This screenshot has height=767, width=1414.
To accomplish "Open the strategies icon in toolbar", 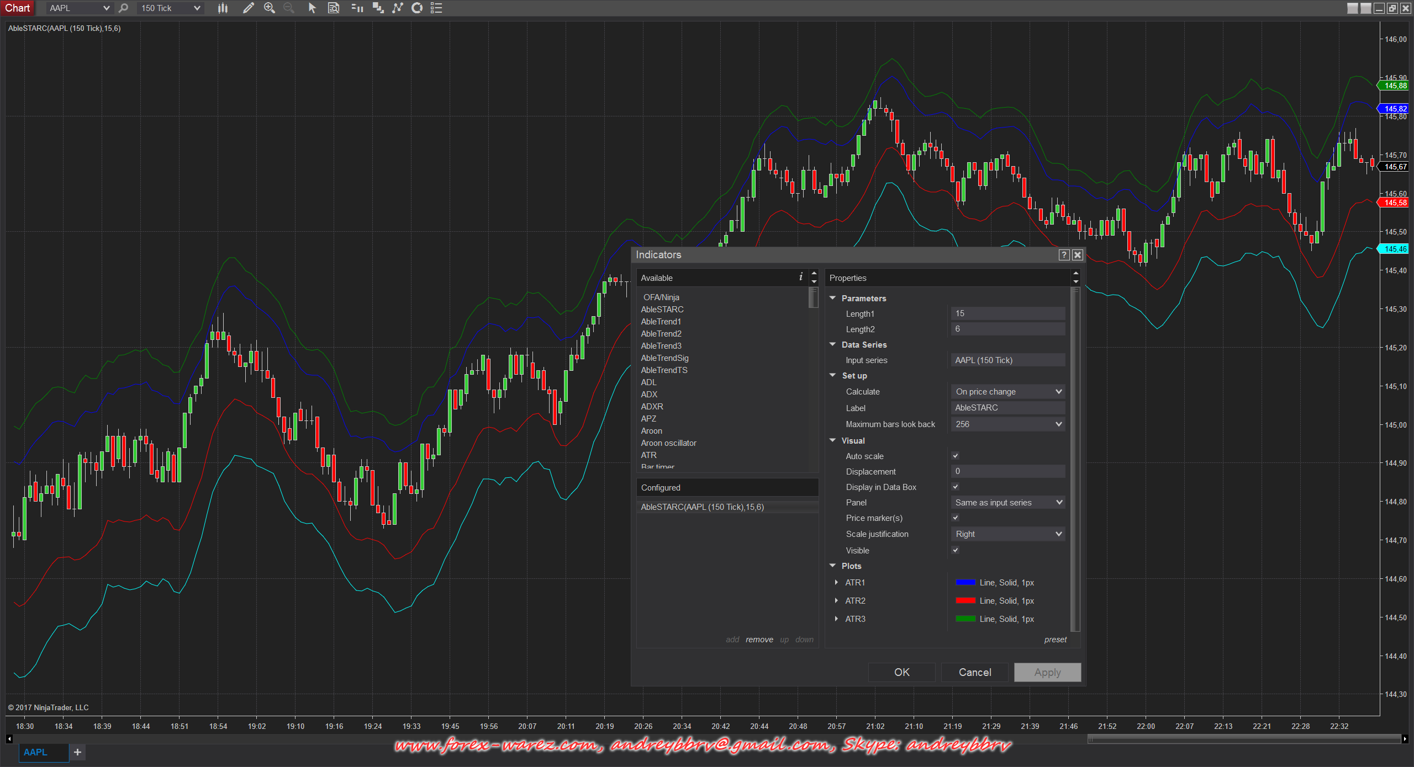I will point(417,8).
